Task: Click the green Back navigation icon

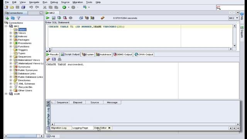Action: (64, 7)
